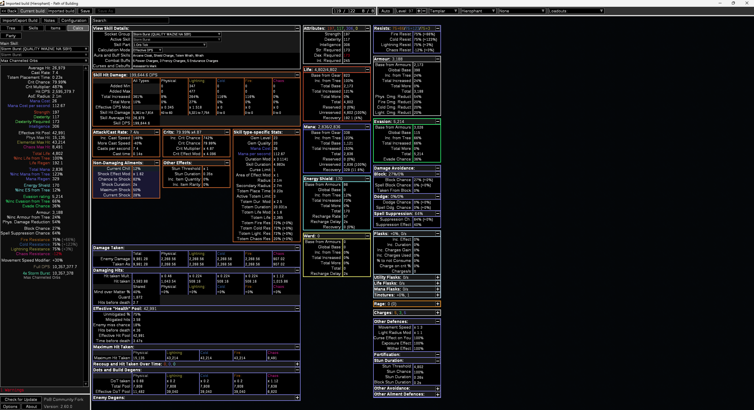Image resolution: width=754 pixels, height=410 pixels.
Task: Expand Recoup and Hit Taken Over Time
Action: (297, 364)
